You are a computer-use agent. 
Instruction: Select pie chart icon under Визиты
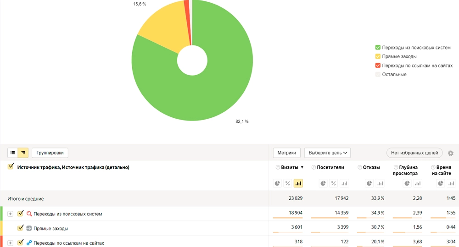277,183
